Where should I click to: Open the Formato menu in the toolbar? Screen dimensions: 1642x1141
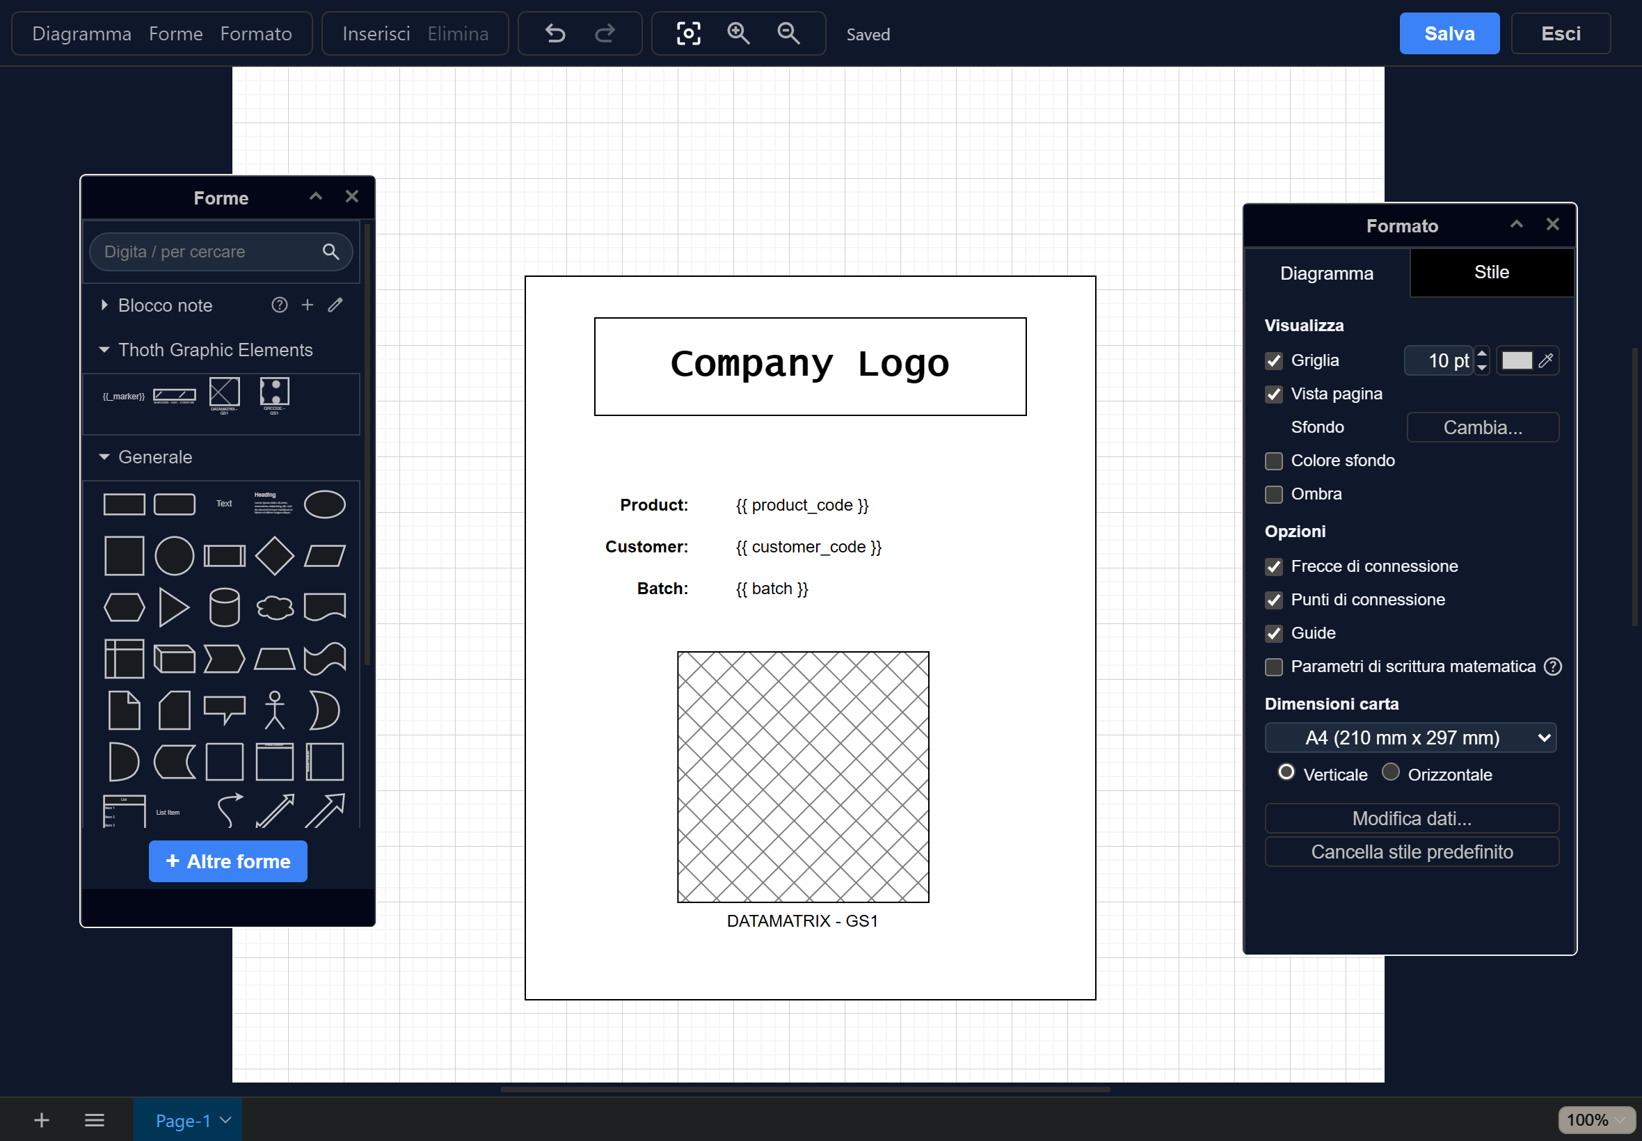pyautogui.click(x=256, y=33)
